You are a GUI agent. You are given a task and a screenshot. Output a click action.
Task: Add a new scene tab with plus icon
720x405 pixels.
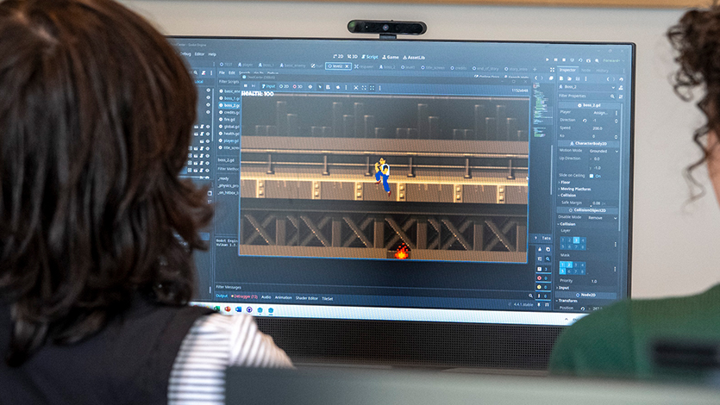535,69
